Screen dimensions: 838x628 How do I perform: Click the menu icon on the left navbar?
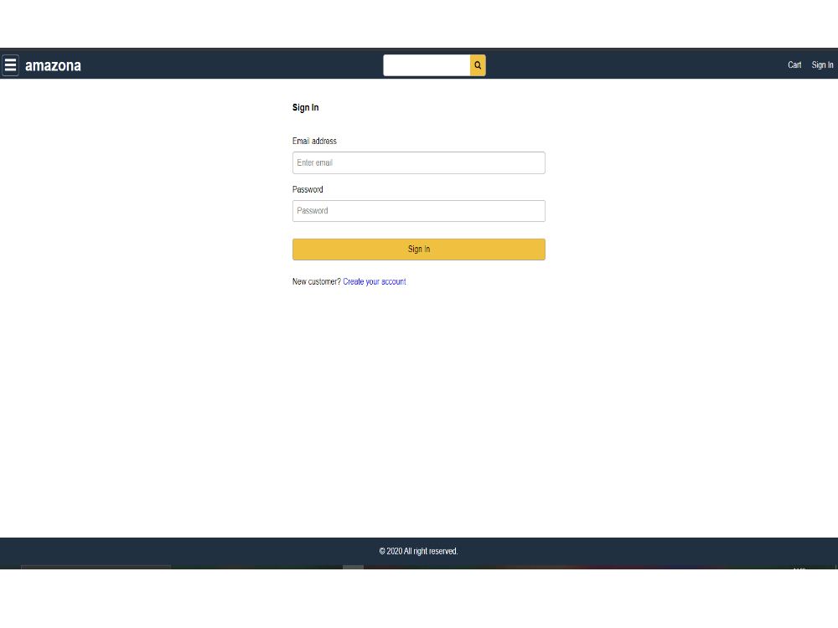point(10,64)
